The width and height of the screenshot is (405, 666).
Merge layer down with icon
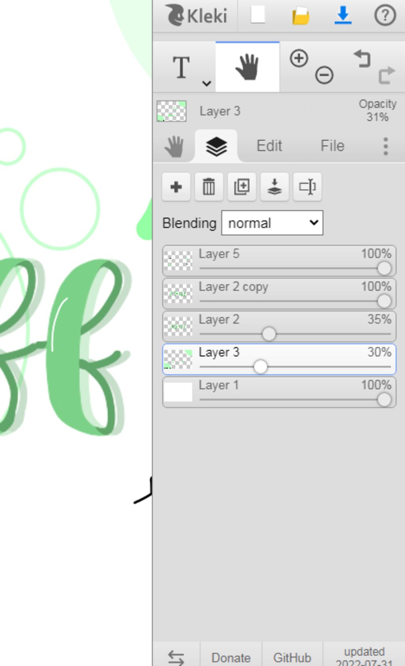tap(274, 187)
